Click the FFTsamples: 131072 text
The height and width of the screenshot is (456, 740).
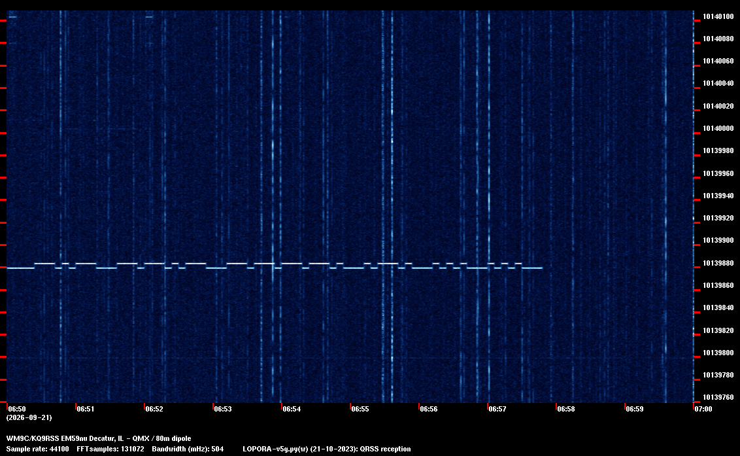click(x=110, y=449)
